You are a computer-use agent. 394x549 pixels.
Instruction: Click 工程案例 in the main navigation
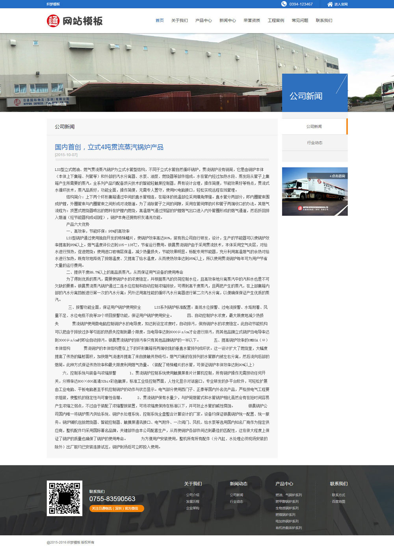coord(276,20)
